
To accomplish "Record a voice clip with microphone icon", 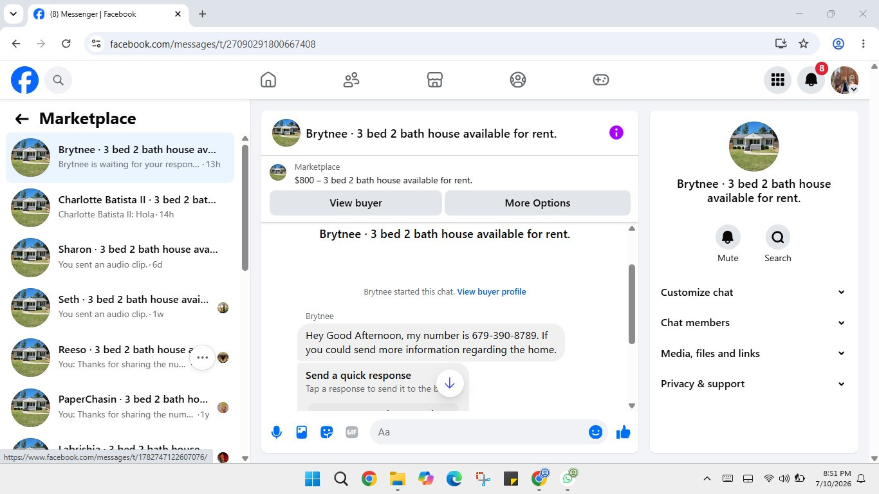I will [x=277, y=432].
